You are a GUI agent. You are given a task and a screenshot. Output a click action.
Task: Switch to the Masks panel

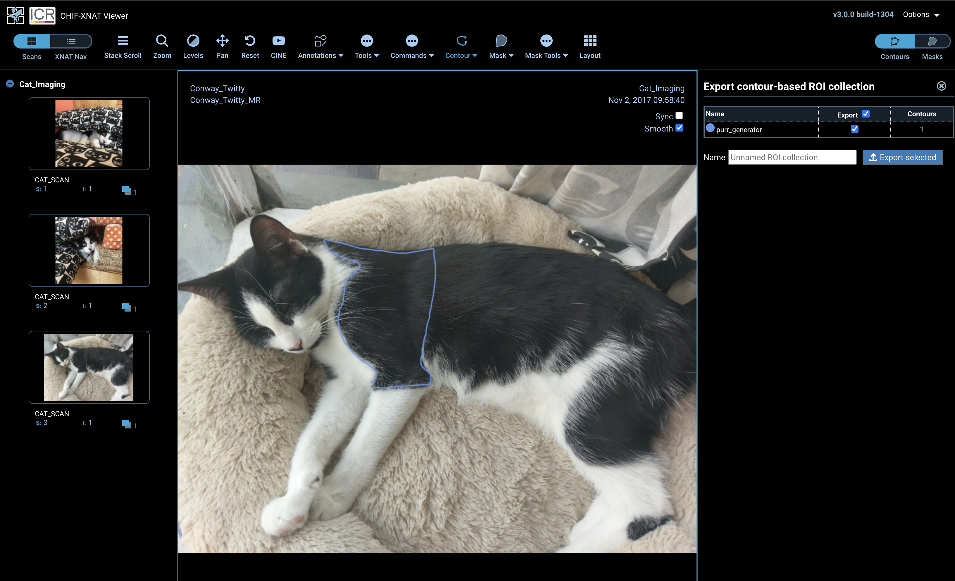pos(932,41)
